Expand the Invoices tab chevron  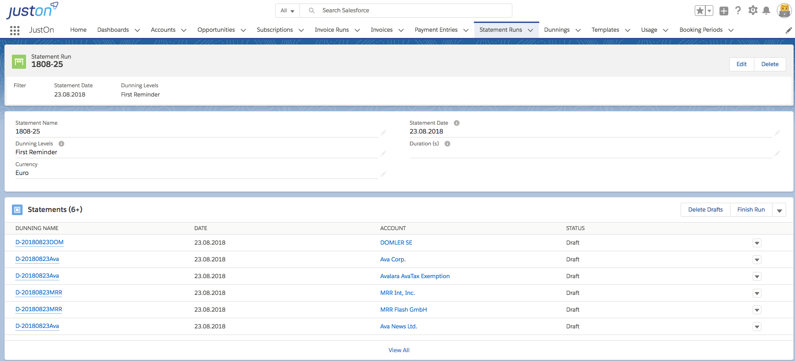[401, 30]
